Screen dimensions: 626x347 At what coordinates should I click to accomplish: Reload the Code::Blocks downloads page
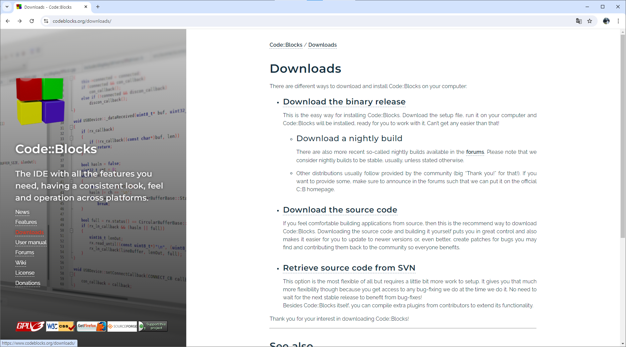point(32,21)
